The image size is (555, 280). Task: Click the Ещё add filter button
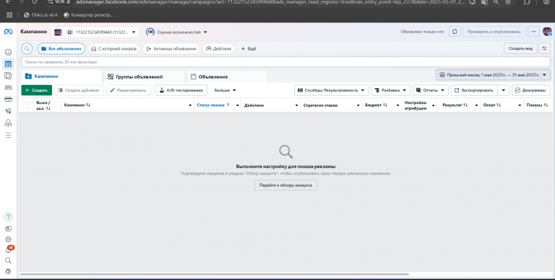(x=249, y=49)
